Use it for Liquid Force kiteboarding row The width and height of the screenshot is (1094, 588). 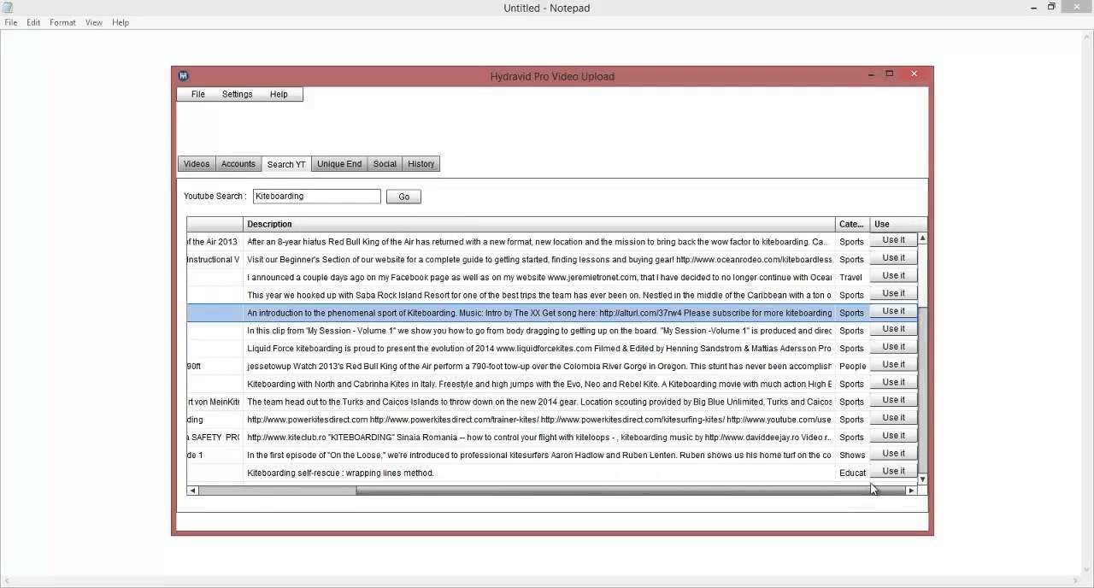coord(893,347)
